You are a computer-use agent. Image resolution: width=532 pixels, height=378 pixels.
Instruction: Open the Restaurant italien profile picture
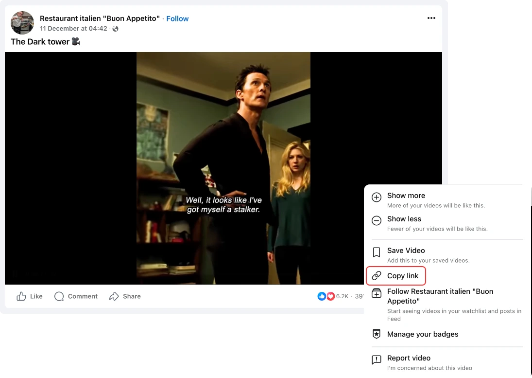click(22, 23)
